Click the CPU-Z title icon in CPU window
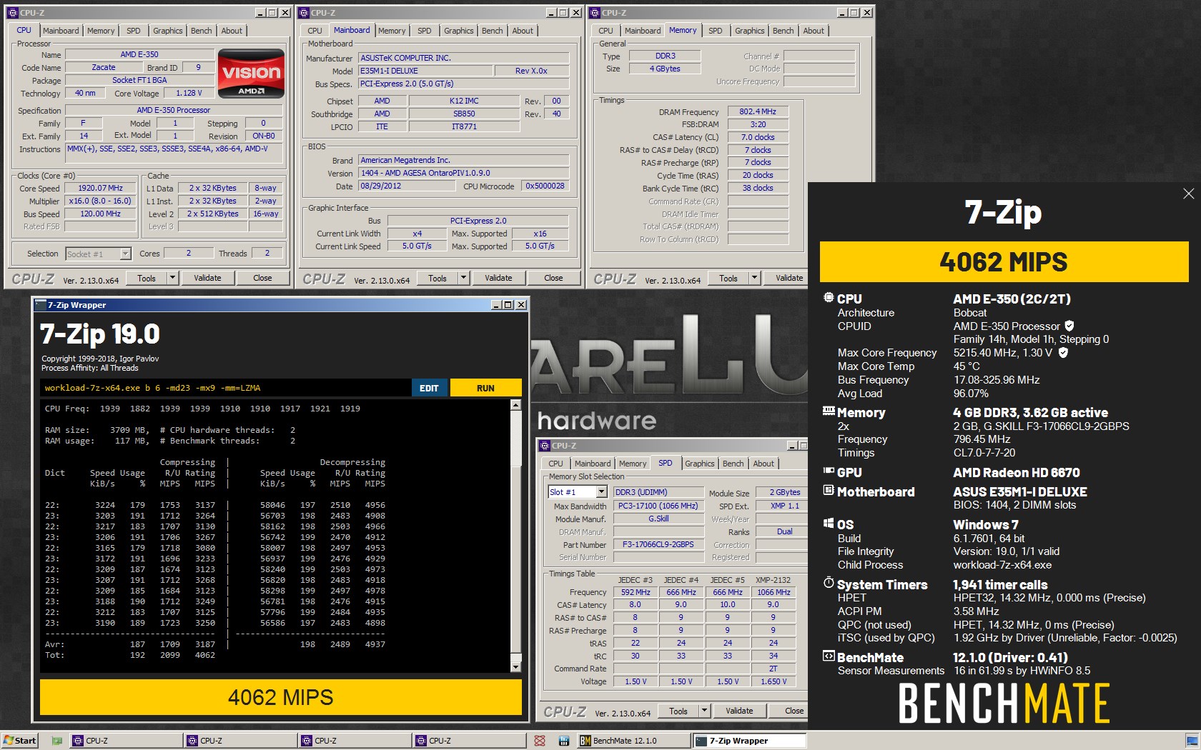Screen dimensions: 1201x750 pos(13,13)
